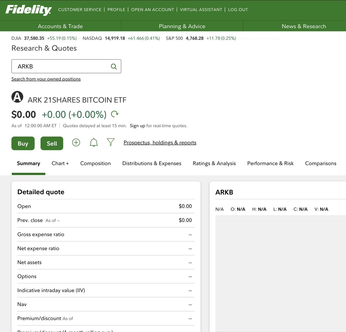Click the Research & Quotes heading
The image size is (346, 332).
click(44, 48)
